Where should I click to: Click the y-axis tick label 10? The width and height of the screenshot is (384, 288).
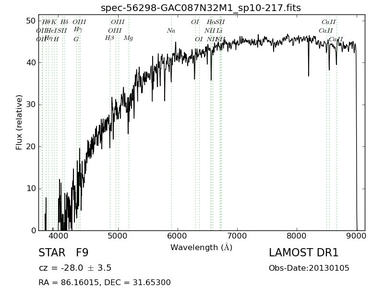click(31, 189)
